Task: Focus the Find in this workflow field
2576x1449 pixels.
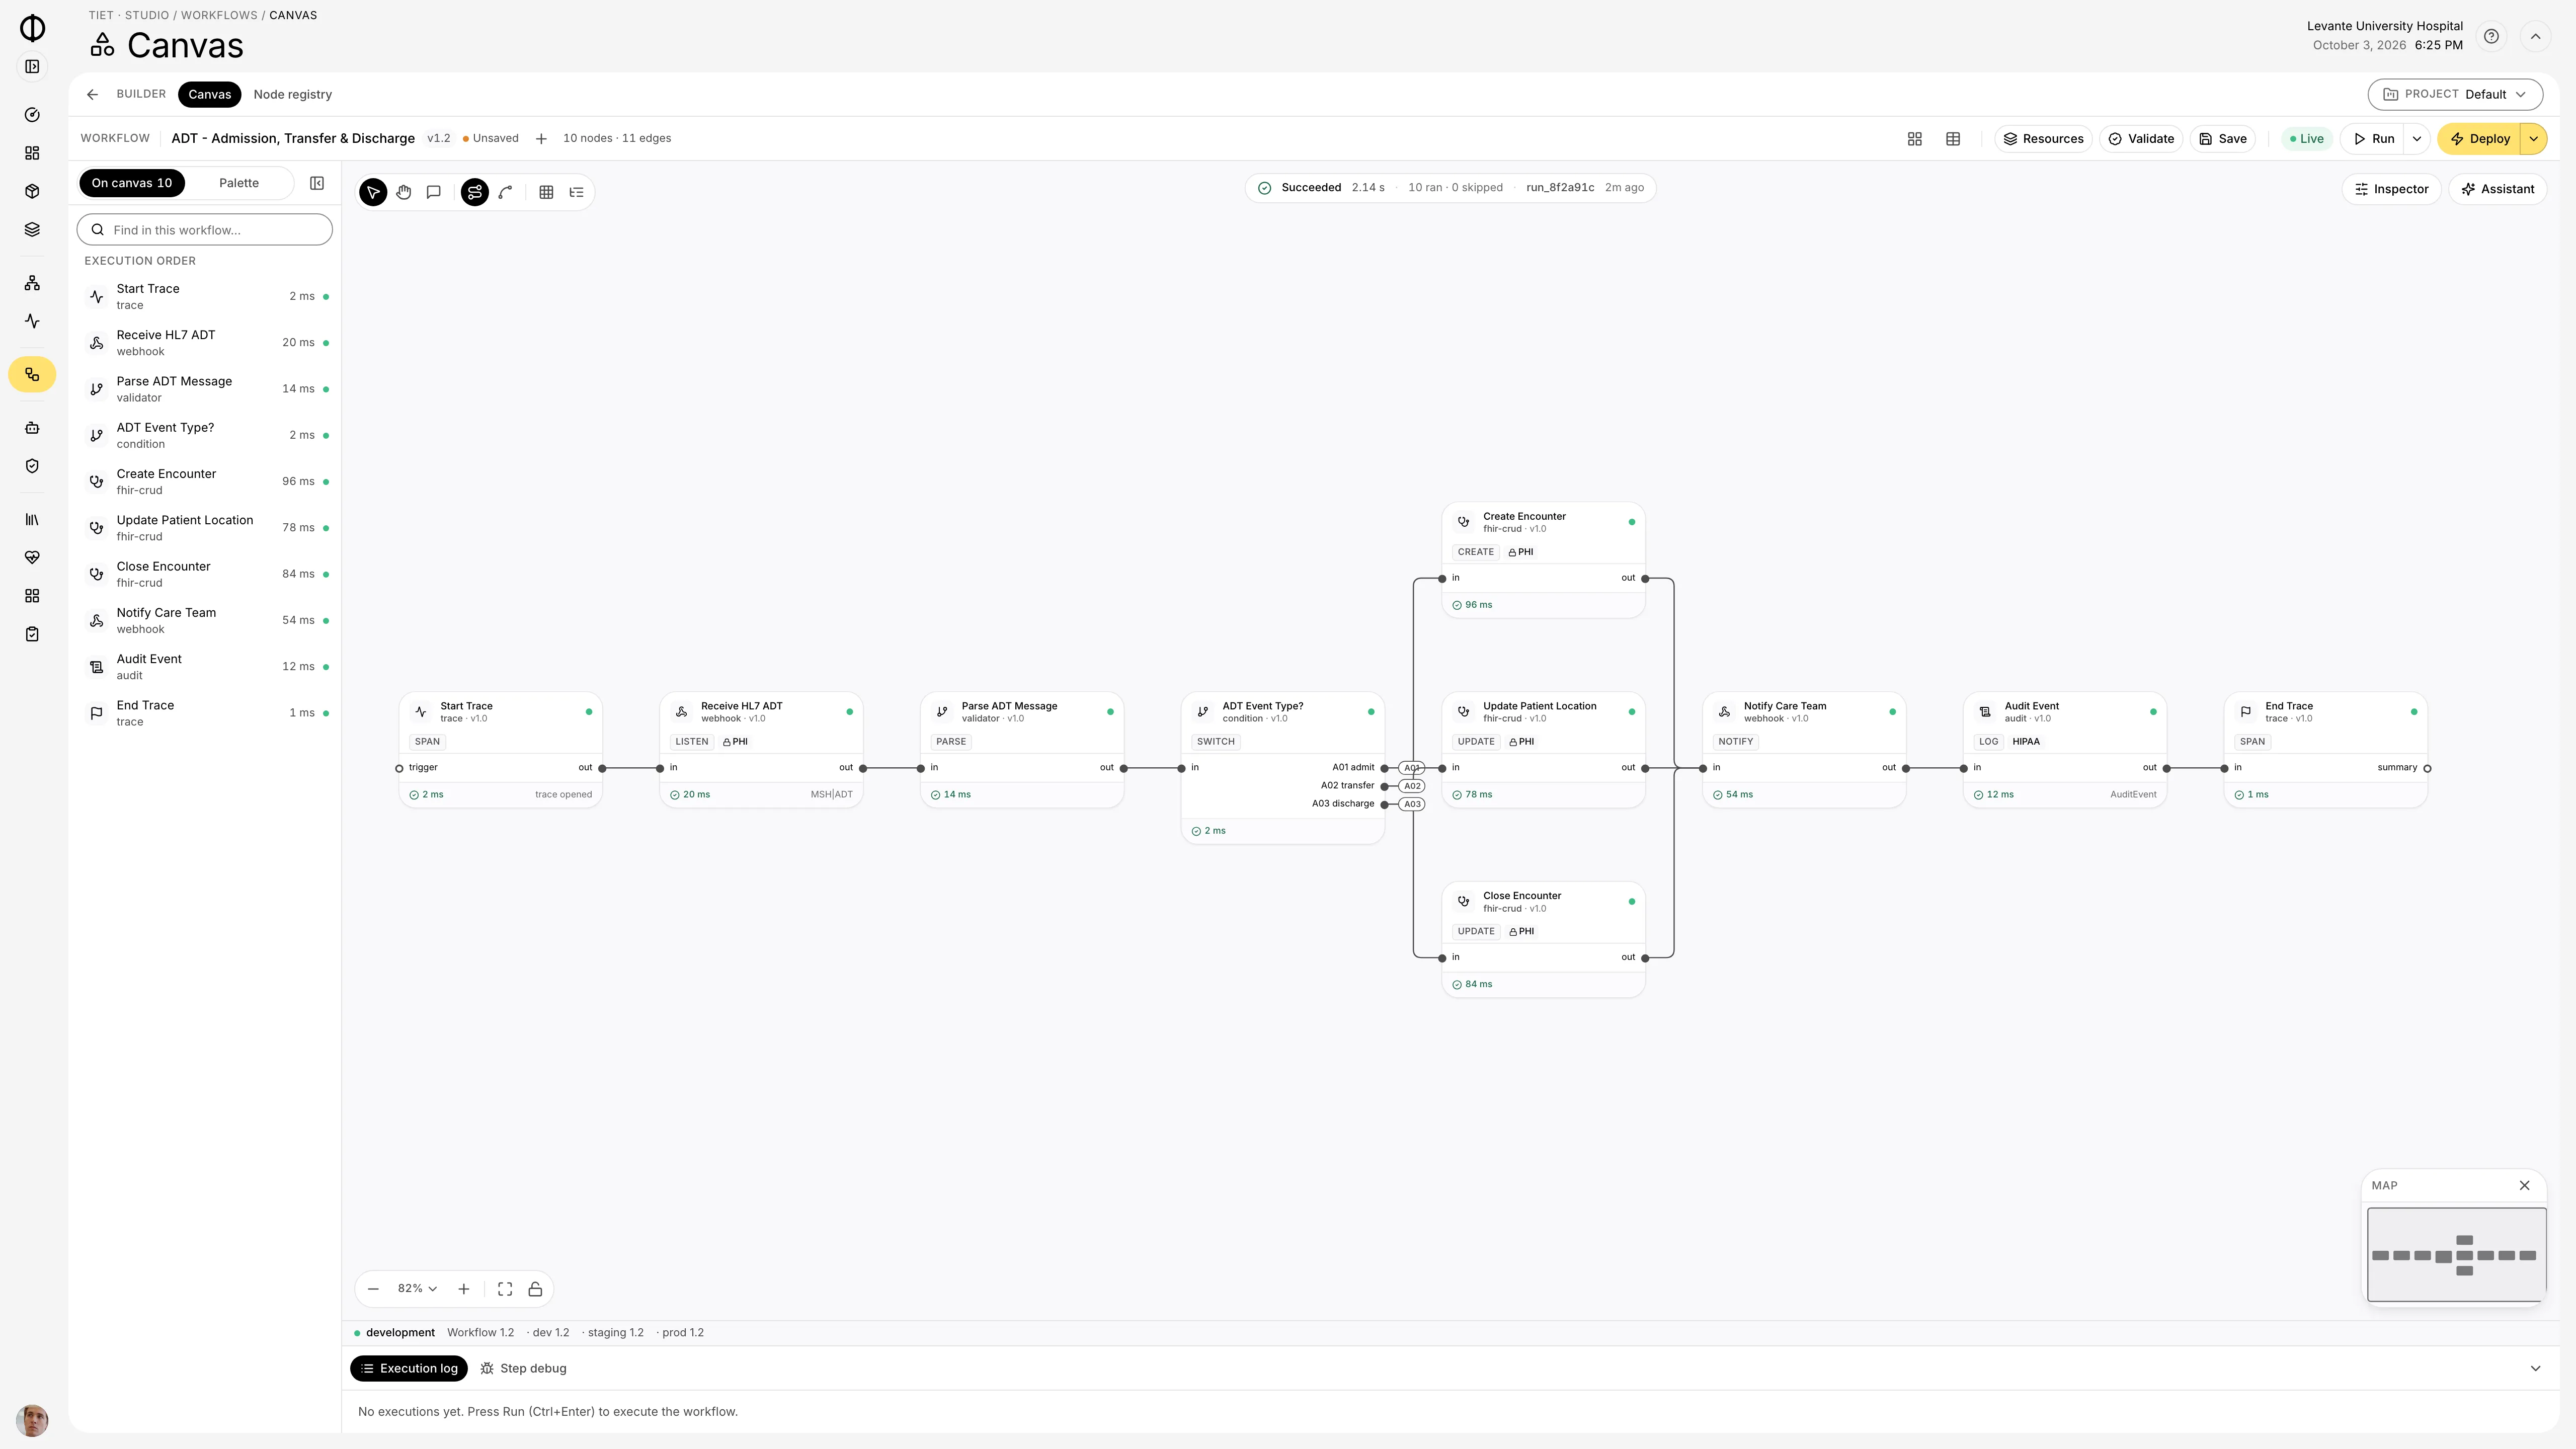Action: tap(205, 230)
